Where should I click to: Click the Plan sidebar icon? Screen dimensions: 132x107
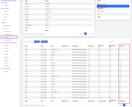[x=3, y=20]
